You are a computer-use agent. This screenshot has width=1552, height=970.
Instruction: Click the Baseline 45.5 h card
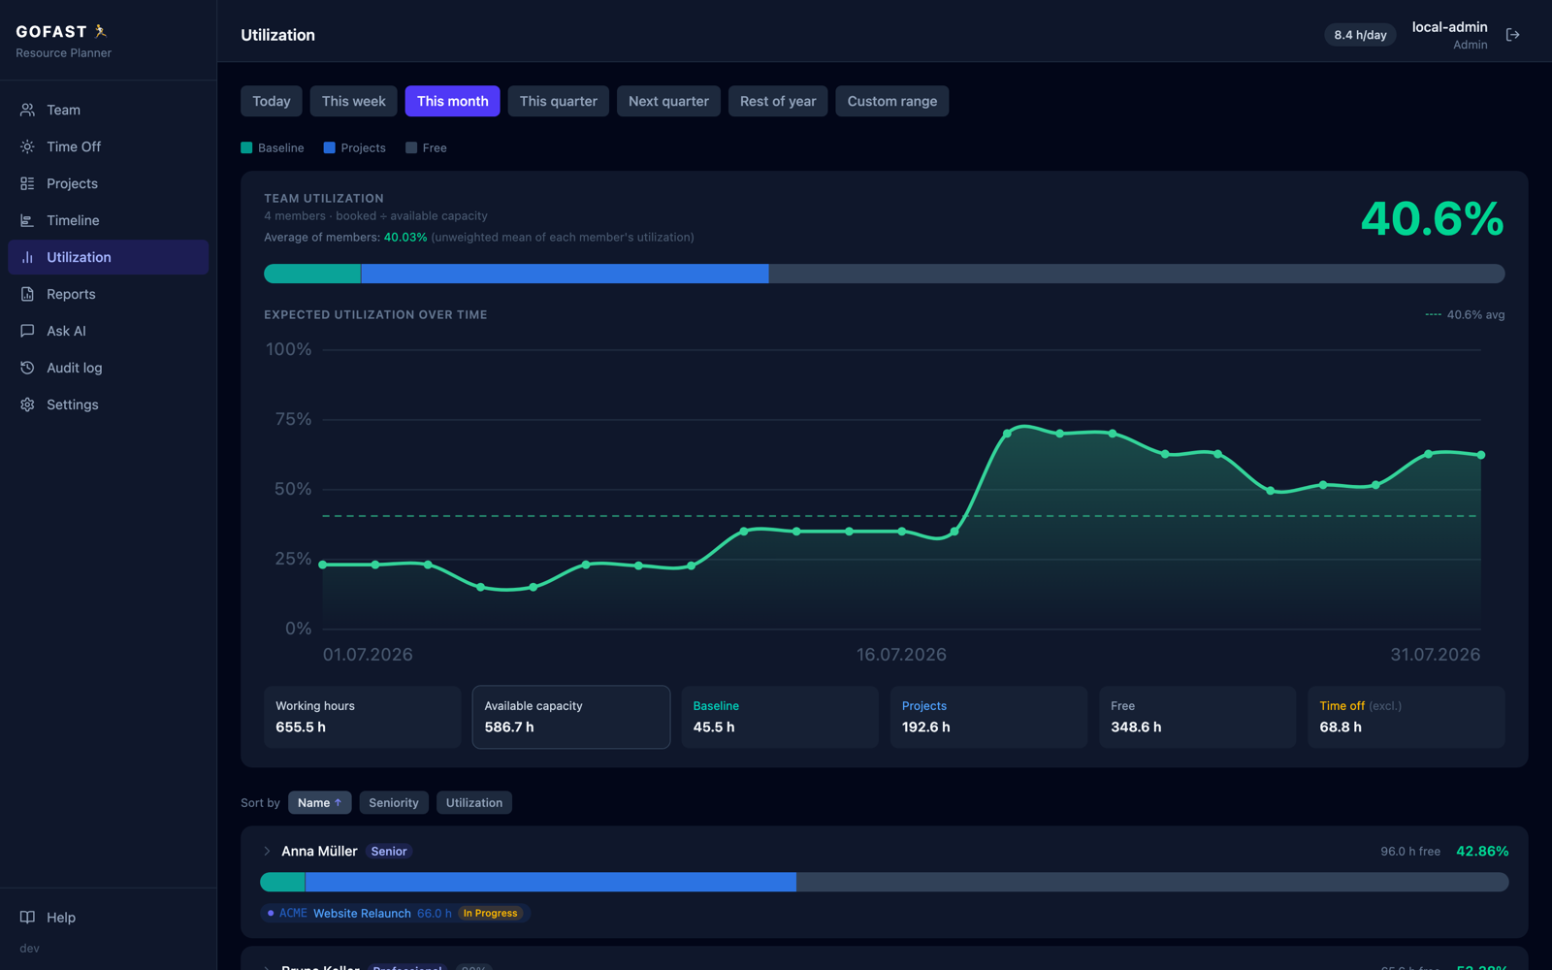780,717
